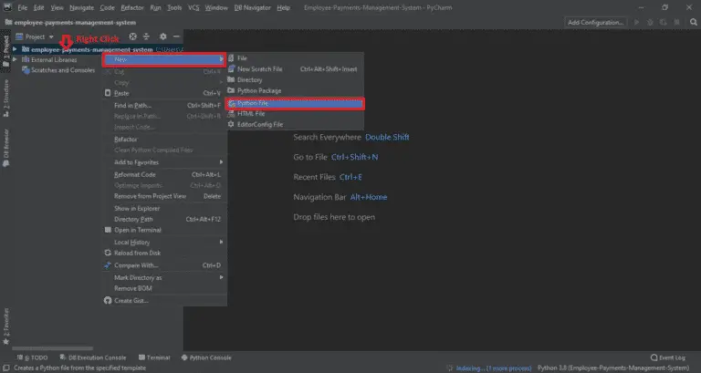Viewport: 701px width, 373px height.
Task: Select Remove from Project View
Action: click(x=164, y=196)
